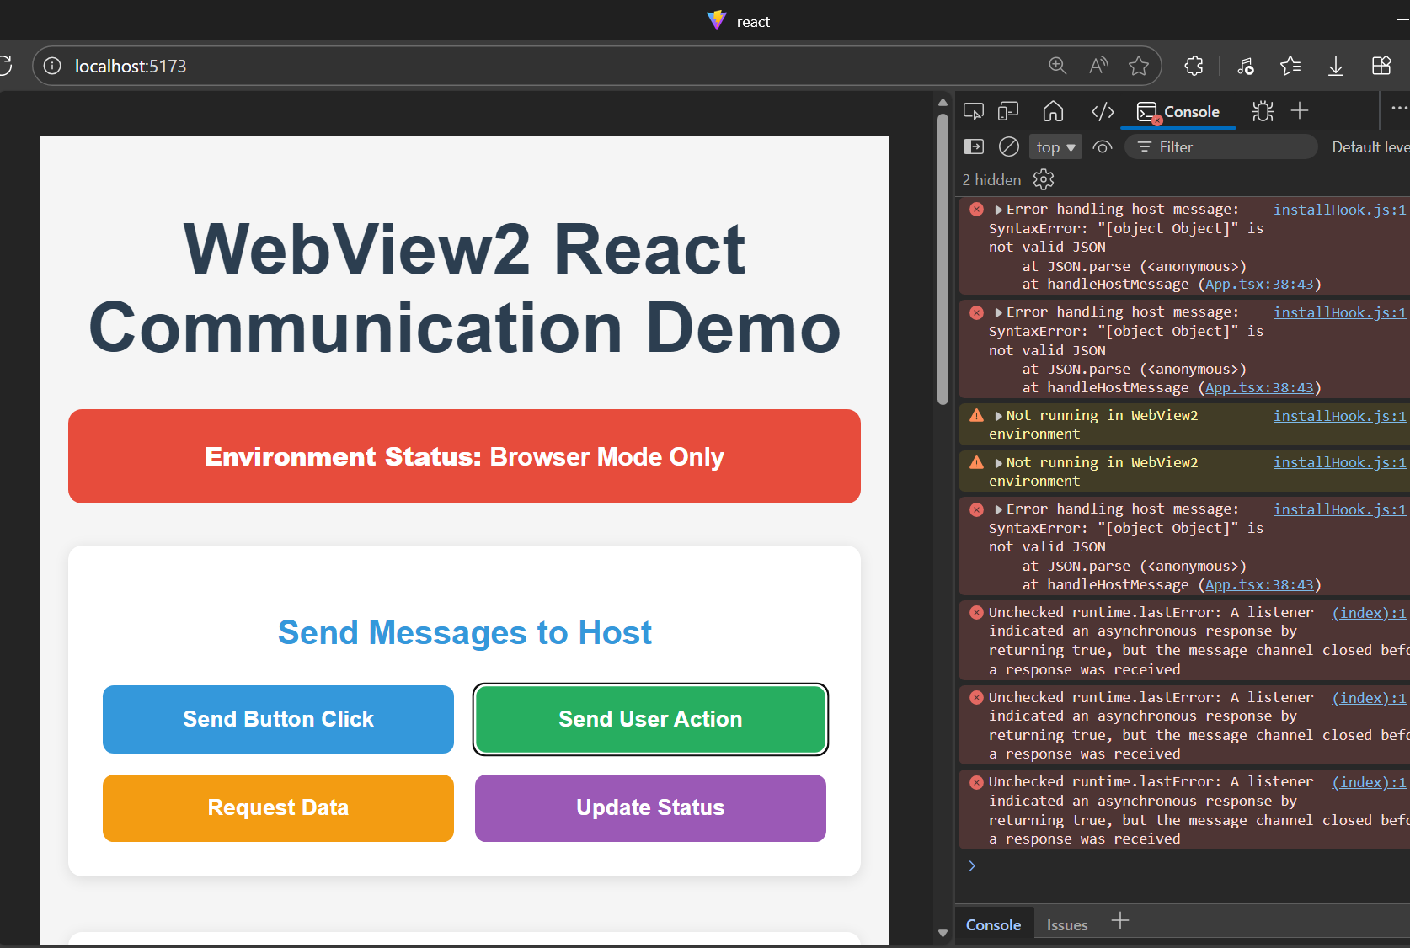Click the browser Extensions puzzle icon
Viewport: 1410px width, 948px height.
(1194, 66)
